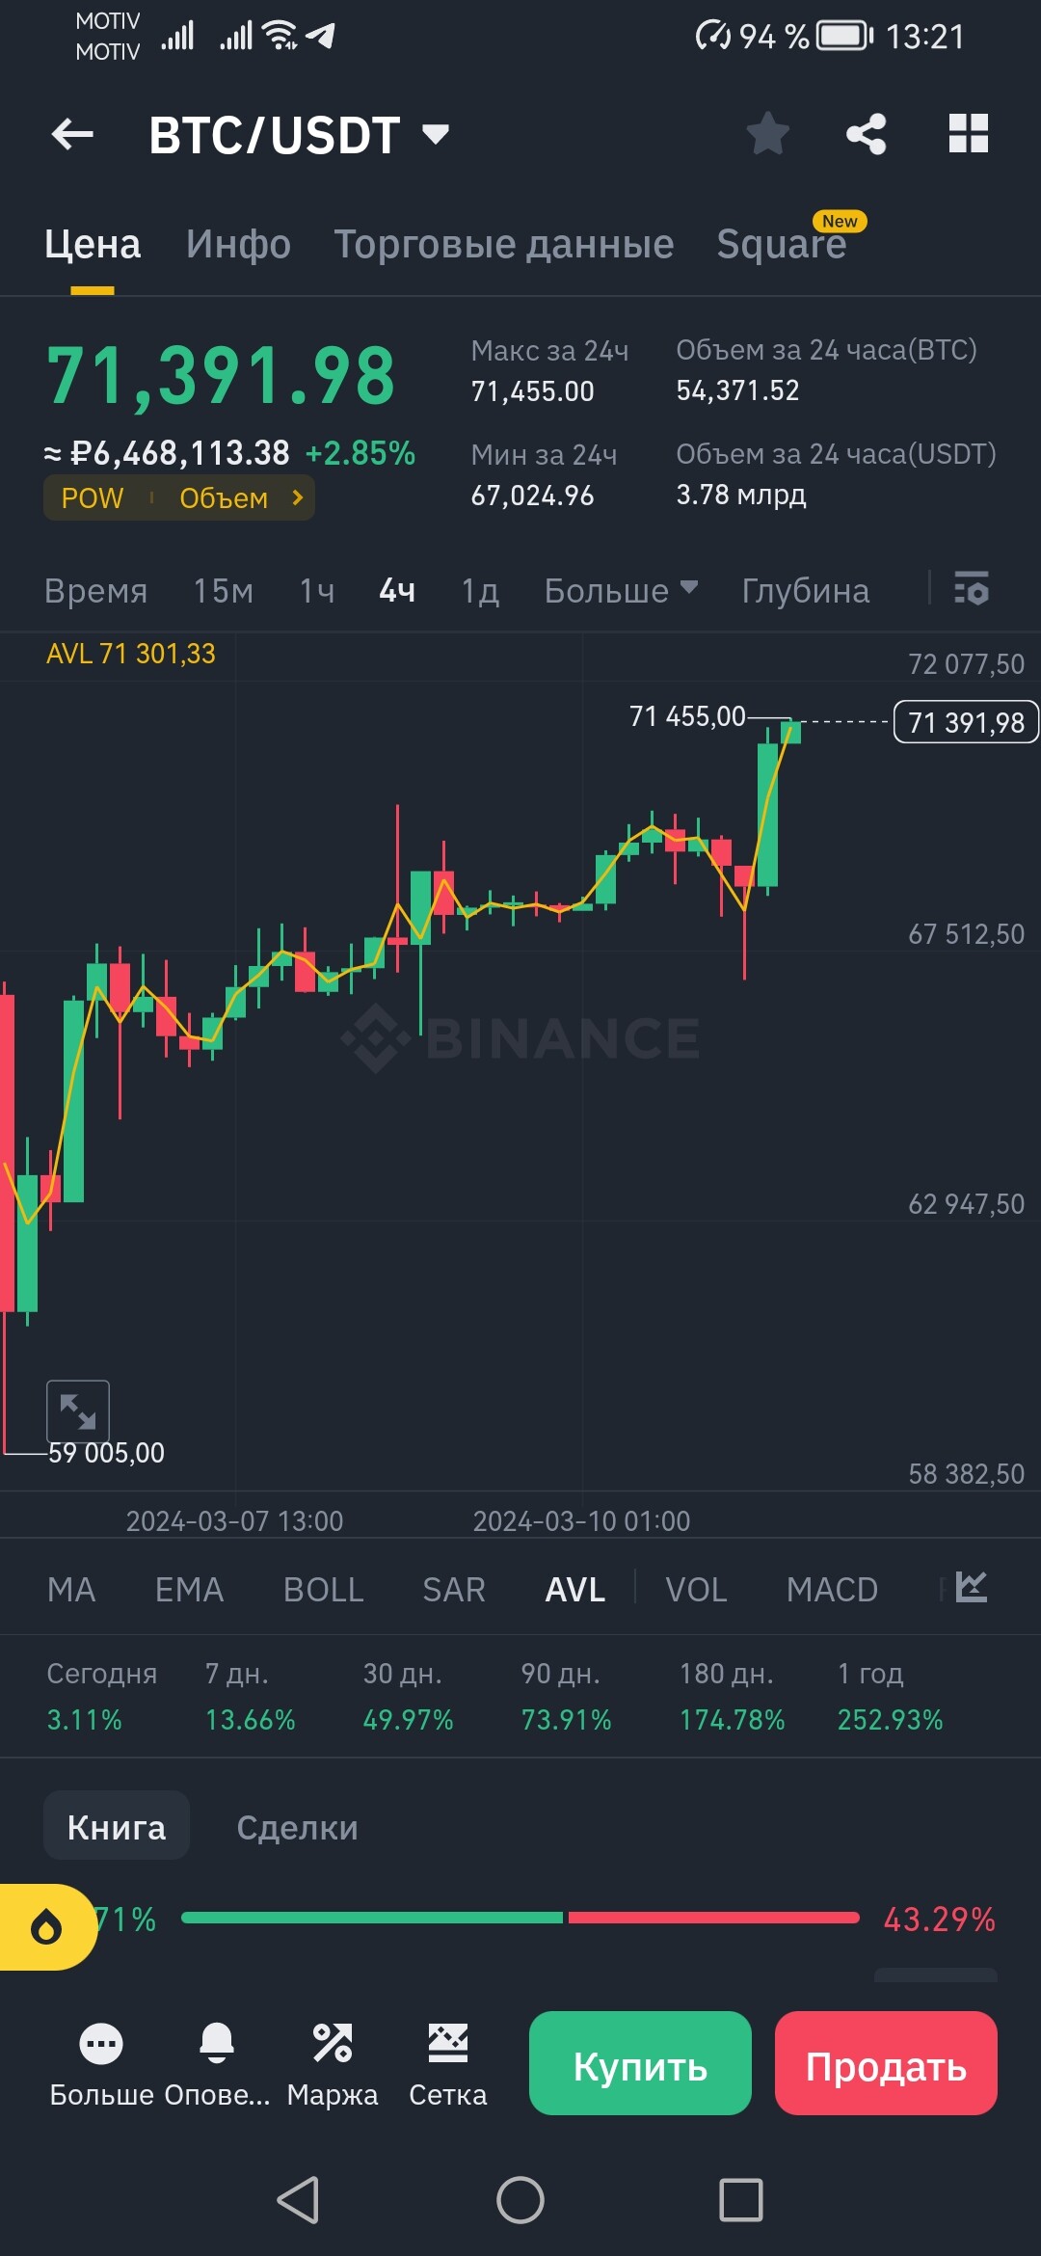Toggle the MACD indicator
The image size is (1041, 2256).
point(832,1590)
